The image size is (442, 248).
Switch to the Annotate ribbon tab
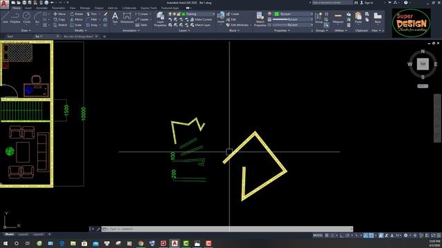41,8
